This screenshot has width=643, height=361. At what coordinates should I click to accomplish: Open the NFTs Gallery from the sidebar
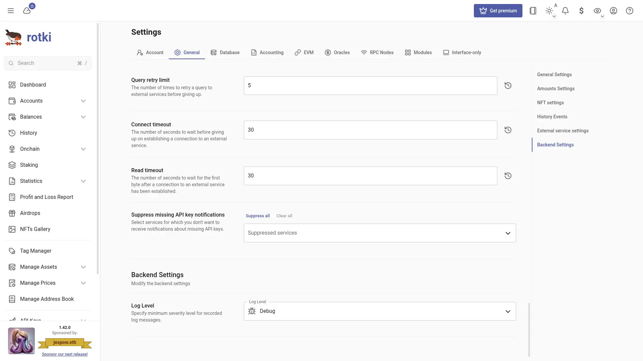click(35, 229)
